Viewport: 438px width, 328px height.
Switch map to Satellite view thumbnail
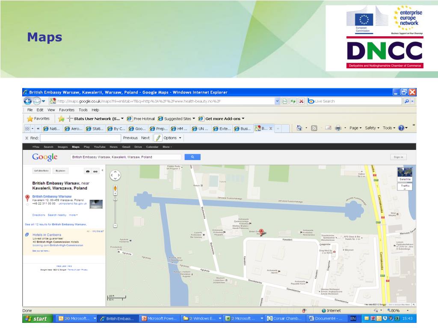point(405,174)
